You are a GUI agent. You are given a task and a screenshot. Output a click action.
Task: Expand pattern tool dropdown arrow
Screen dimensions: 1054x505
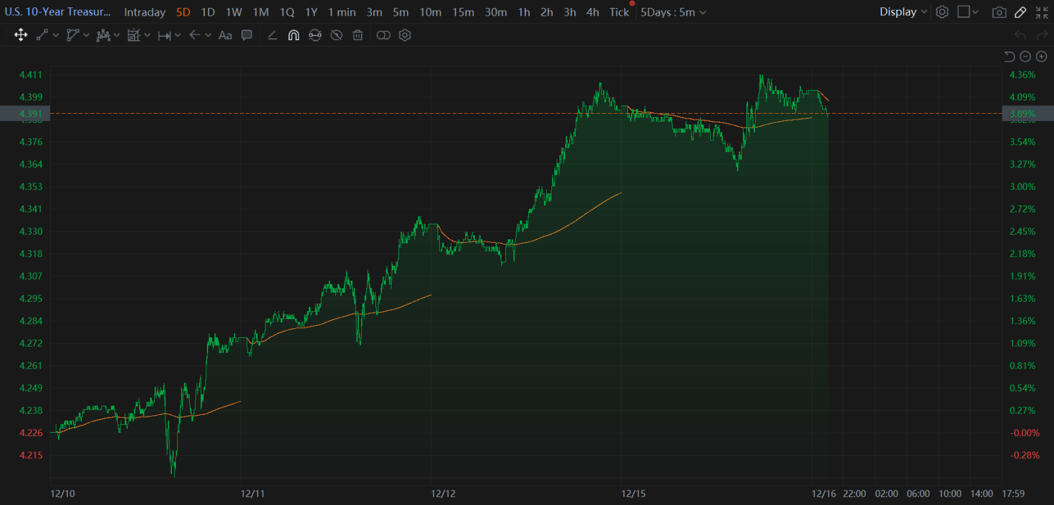click(x=117, y=35)
